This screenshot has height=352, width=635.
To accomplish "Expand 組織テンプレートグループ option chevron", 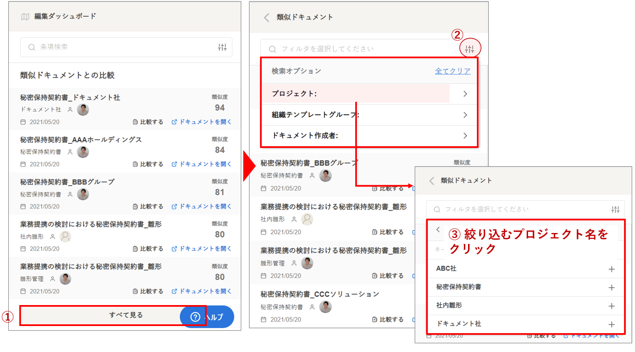I will pyautogui.click(x=465, y=115).
